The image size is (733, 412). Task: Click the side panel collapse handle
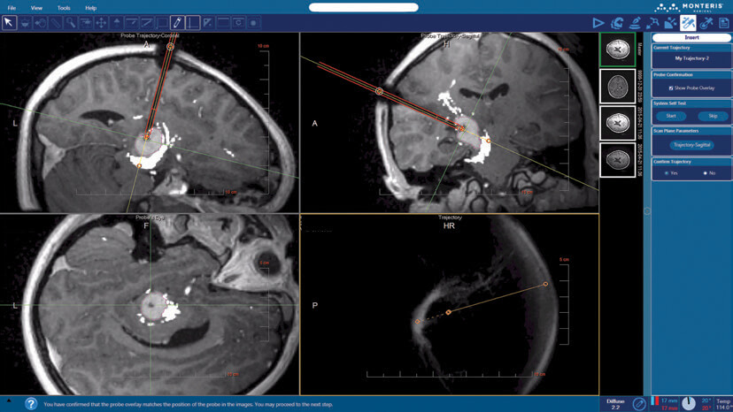(x=647, y=211)
